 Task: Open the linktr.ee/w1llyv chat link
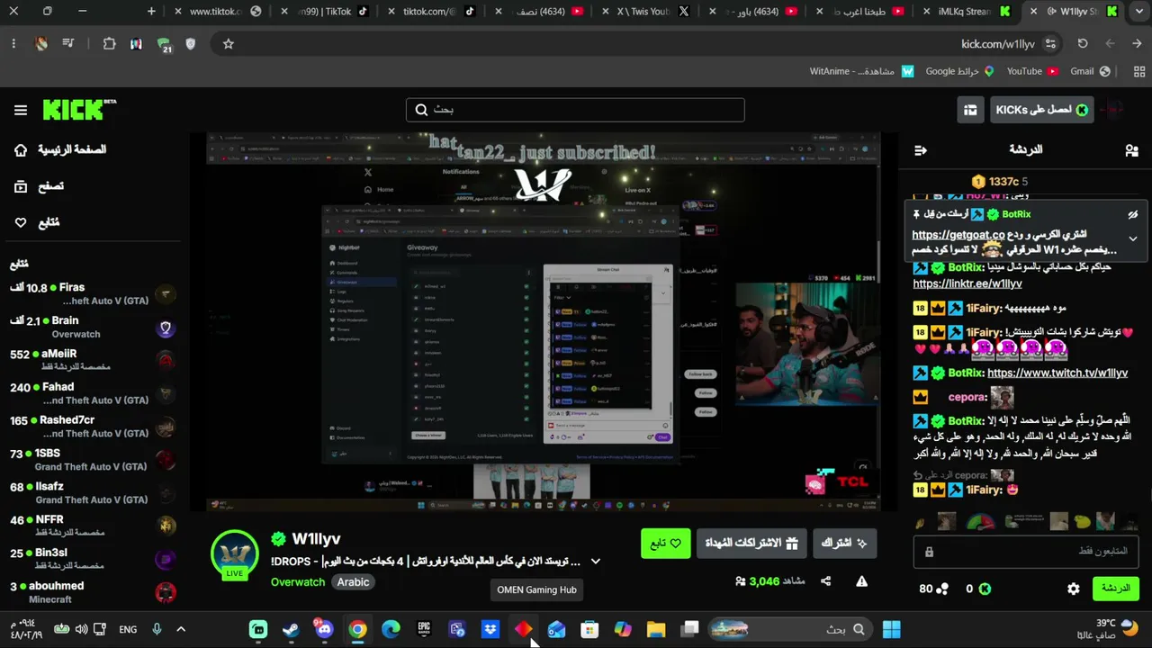click(967, 283)
